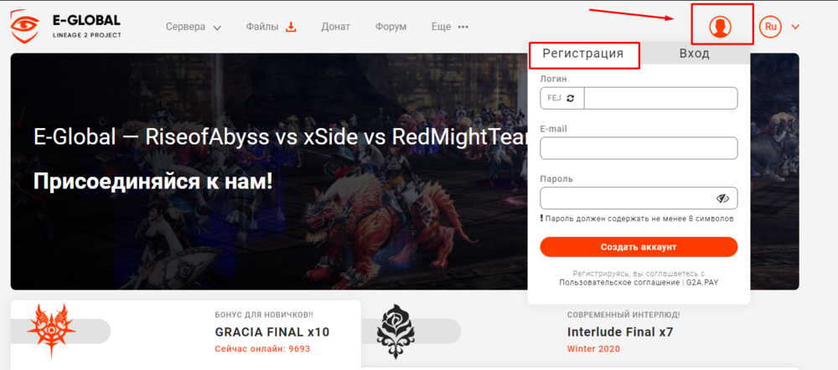Image resolution: width=838 pixels, height=370 pixels.
Task: Open the Донат menu item
Action: (336, 27)
